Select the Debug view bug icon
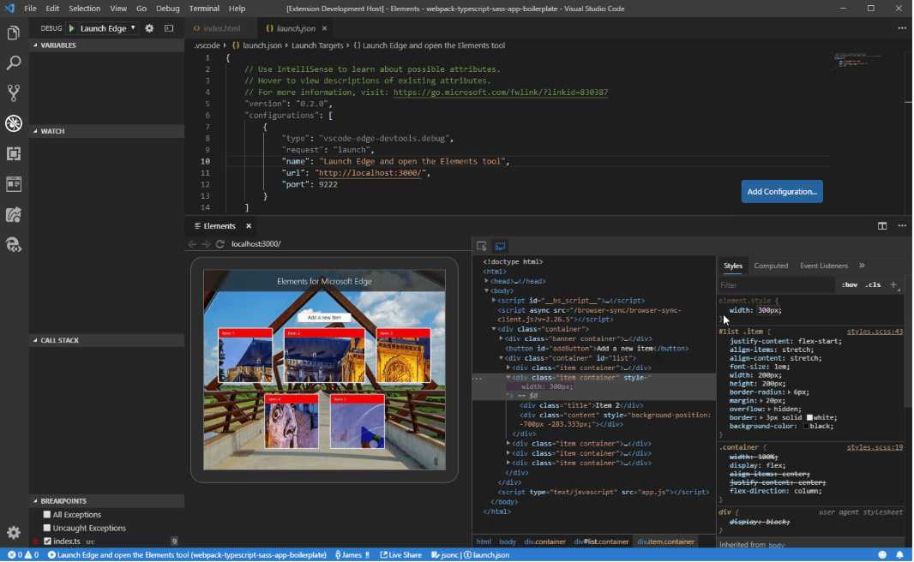The width and height of the screenshot is (914, 562). click(14, 123)
